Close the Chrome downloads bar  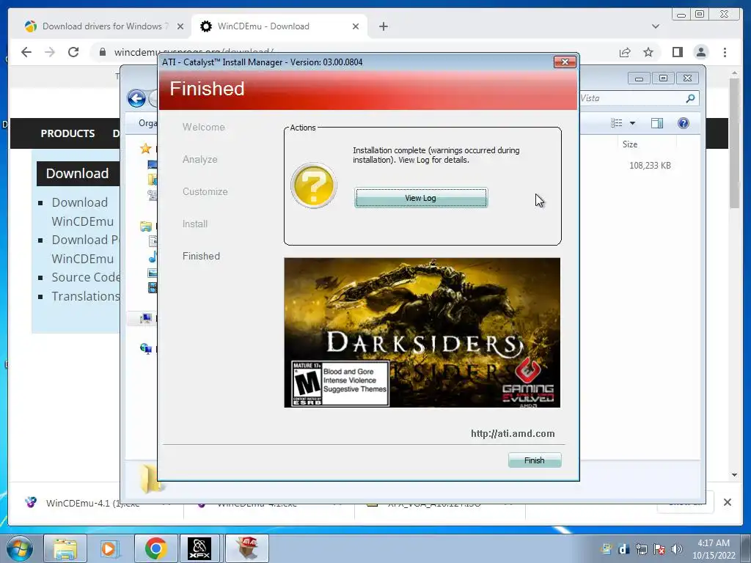pyautogui.click(x=727, y=502)
